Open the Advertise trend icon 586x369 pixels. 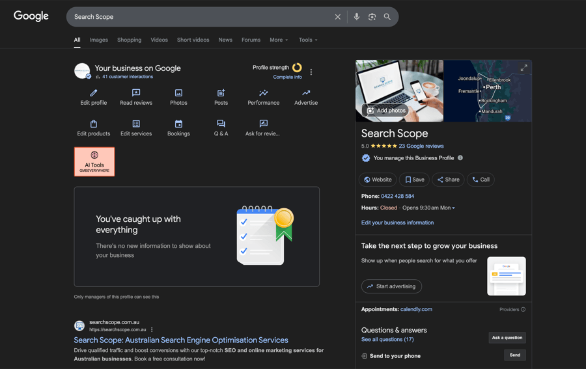[x=306, y=92]
